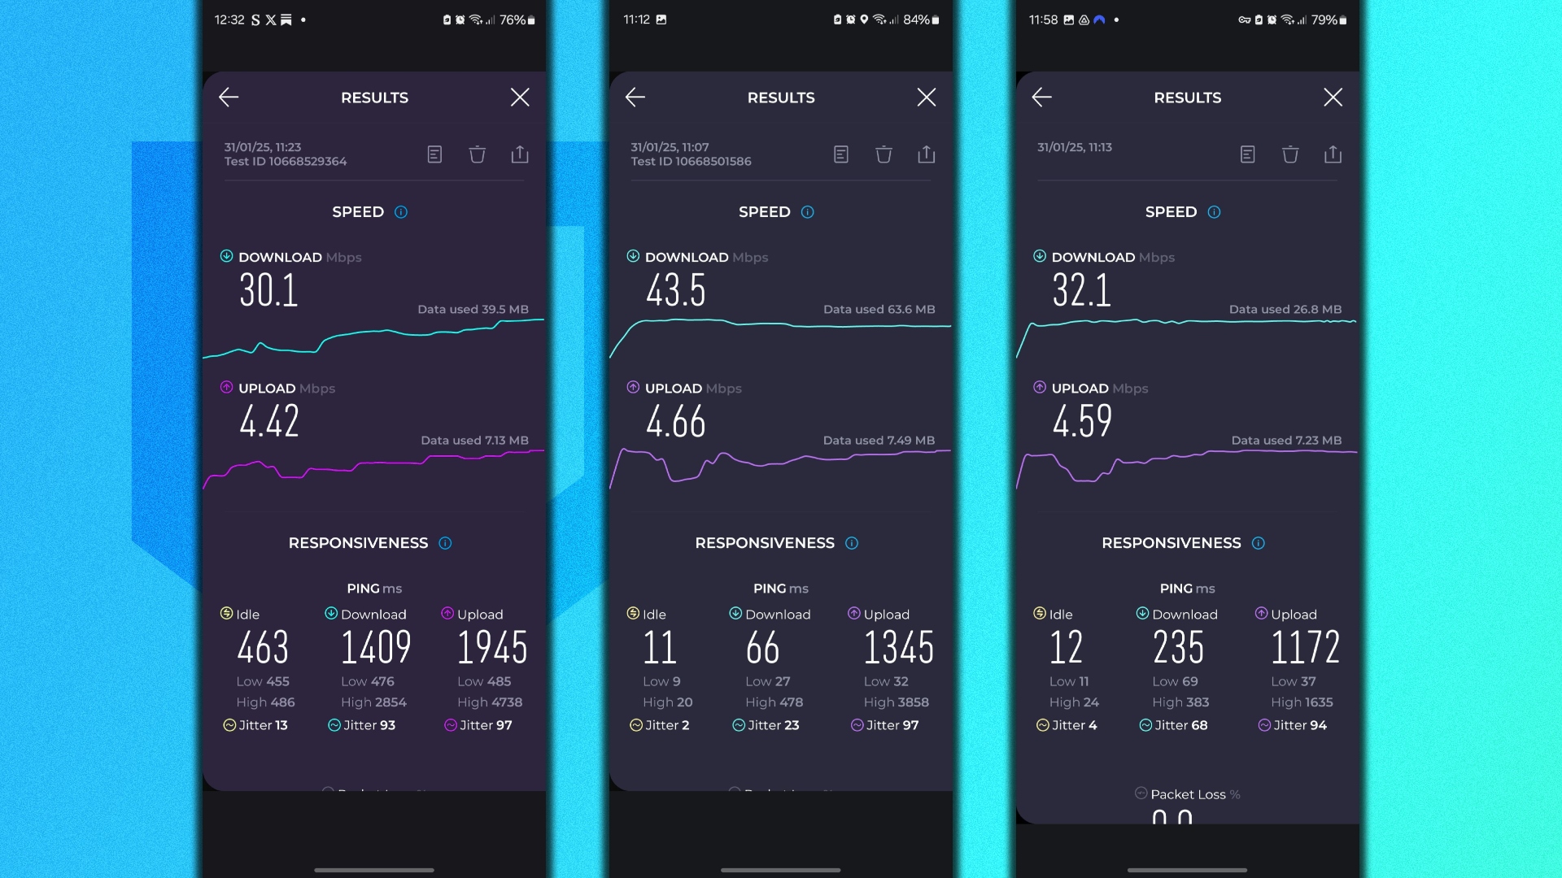Click the share icon on left result
Viewport: 1562px width, 878px height.
point(519,154)
